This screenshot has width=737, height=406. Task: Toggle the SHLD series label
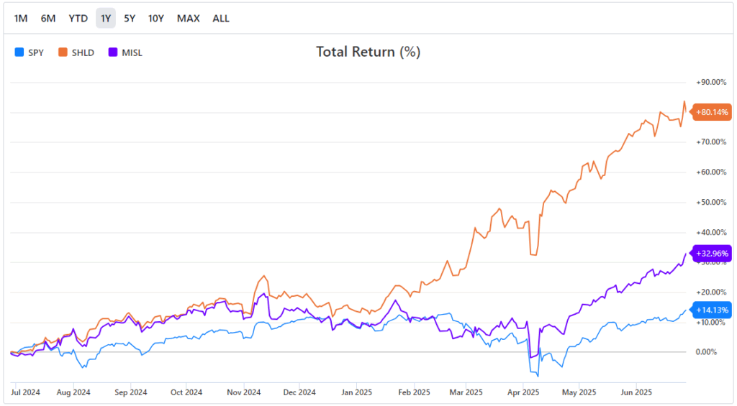pyautogui.click(x=83, y=52)
